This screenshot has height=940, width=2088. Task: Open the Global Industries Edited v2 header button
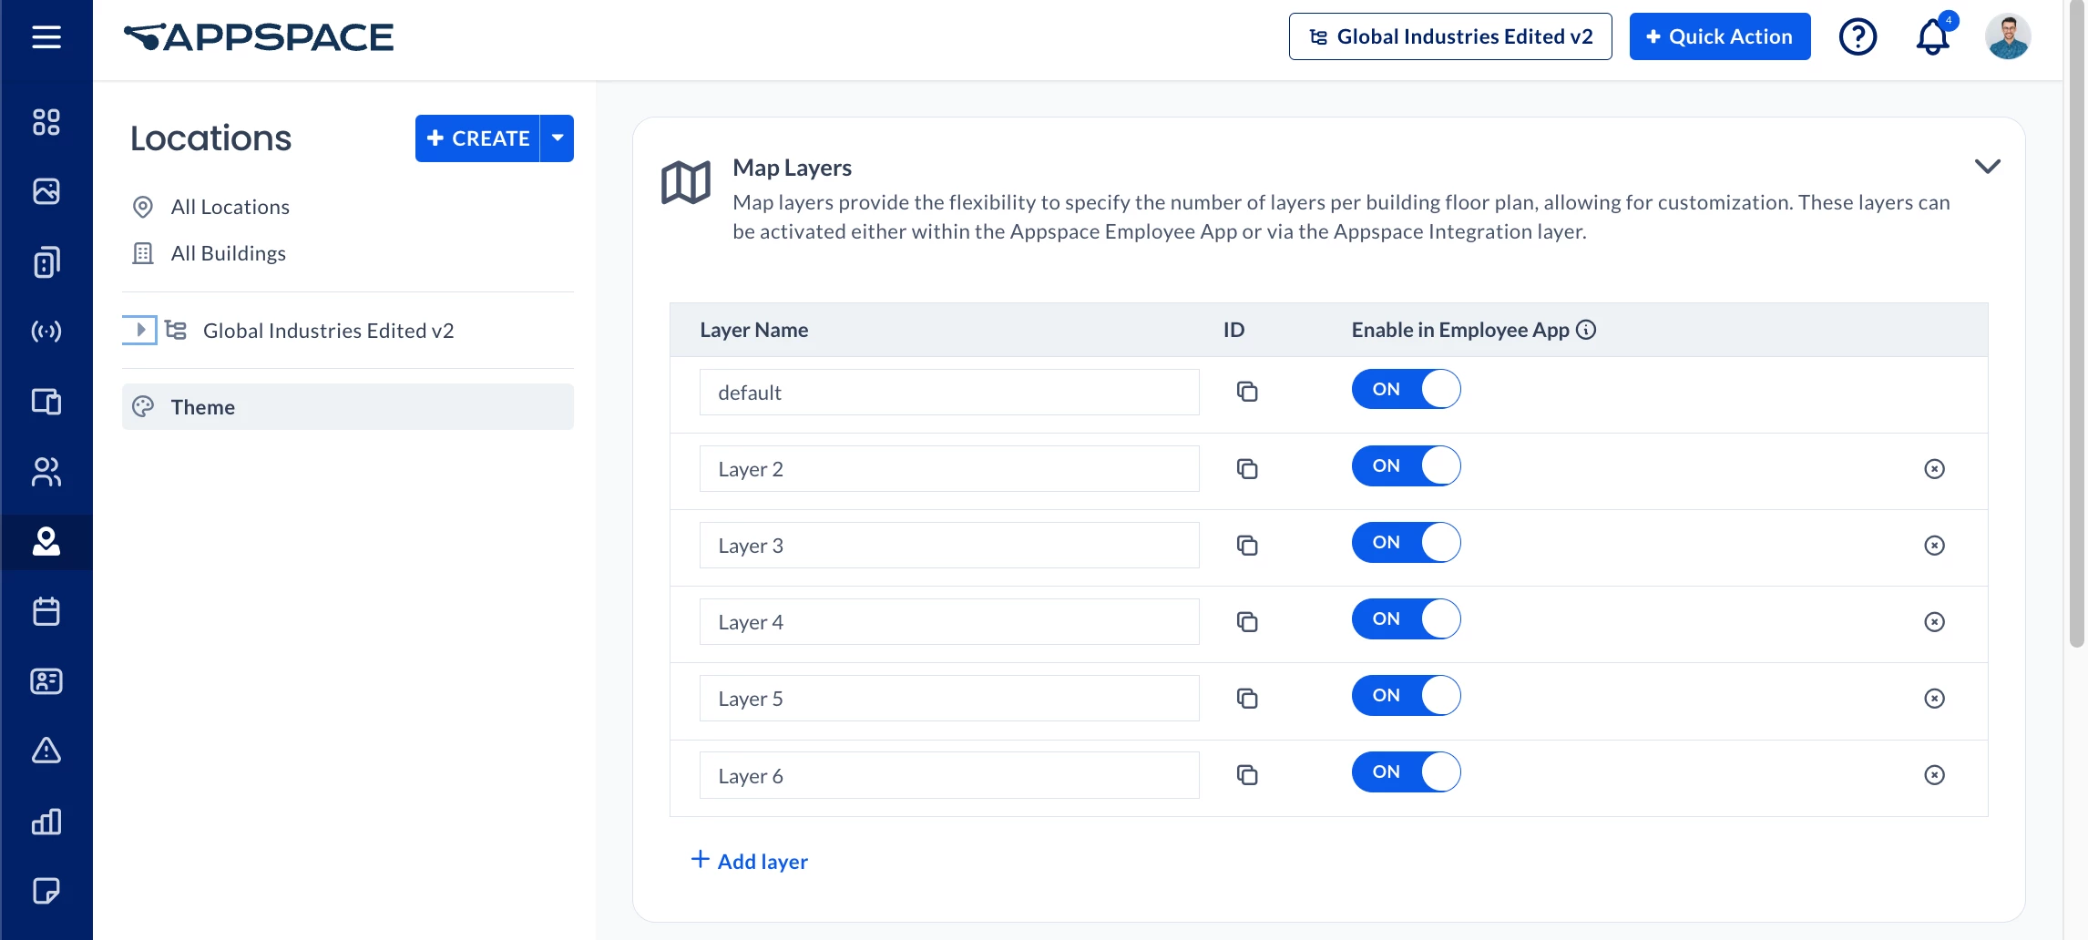(x=1450, y=36)
